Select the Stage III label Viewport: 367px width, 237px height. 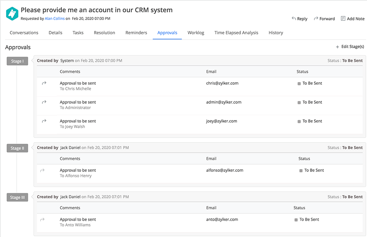point(18,197)
